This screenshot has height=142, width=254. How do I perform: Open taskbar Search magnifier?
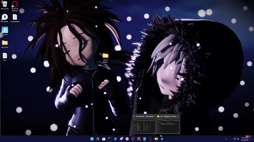pyautogui.click(x=98, y=139)
